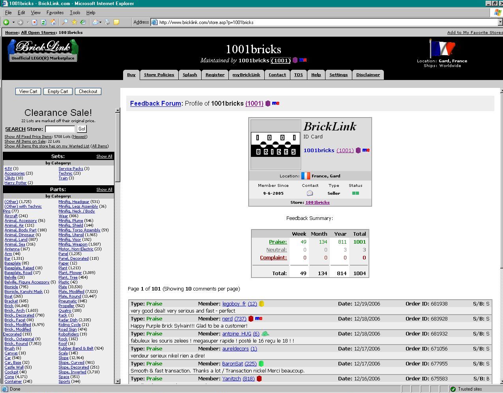This screenshot has width=503, height=393.
Task: Click the 1001bricks avatar image on ID card
Action: click(x=276, y=144)
